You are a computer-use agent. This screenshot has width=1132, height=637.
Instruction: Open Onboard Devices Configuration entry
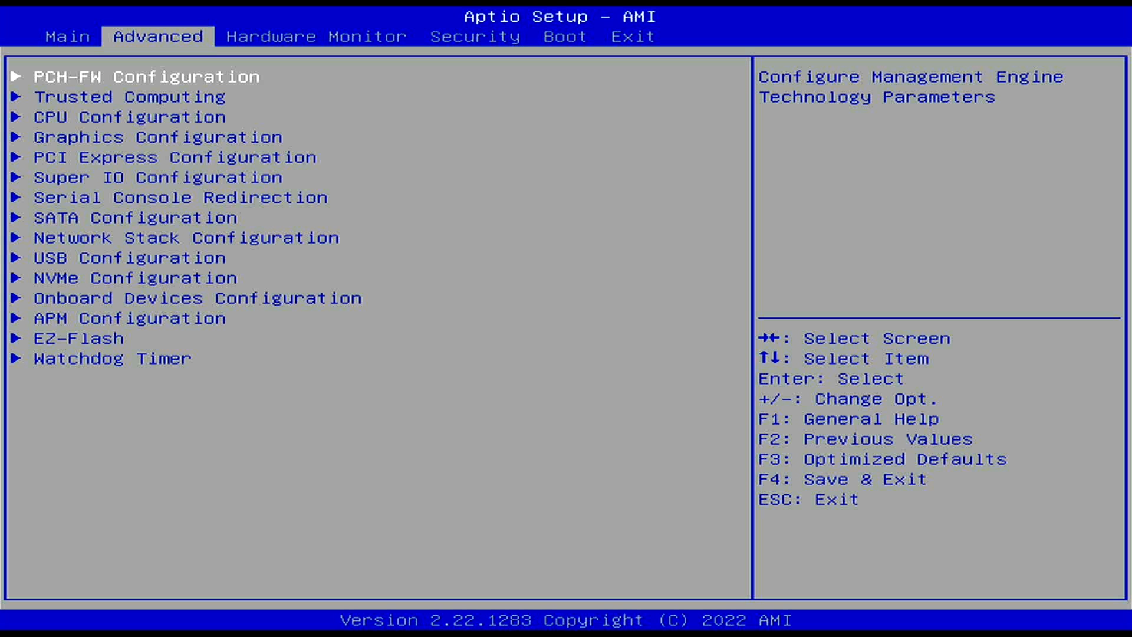198,298
